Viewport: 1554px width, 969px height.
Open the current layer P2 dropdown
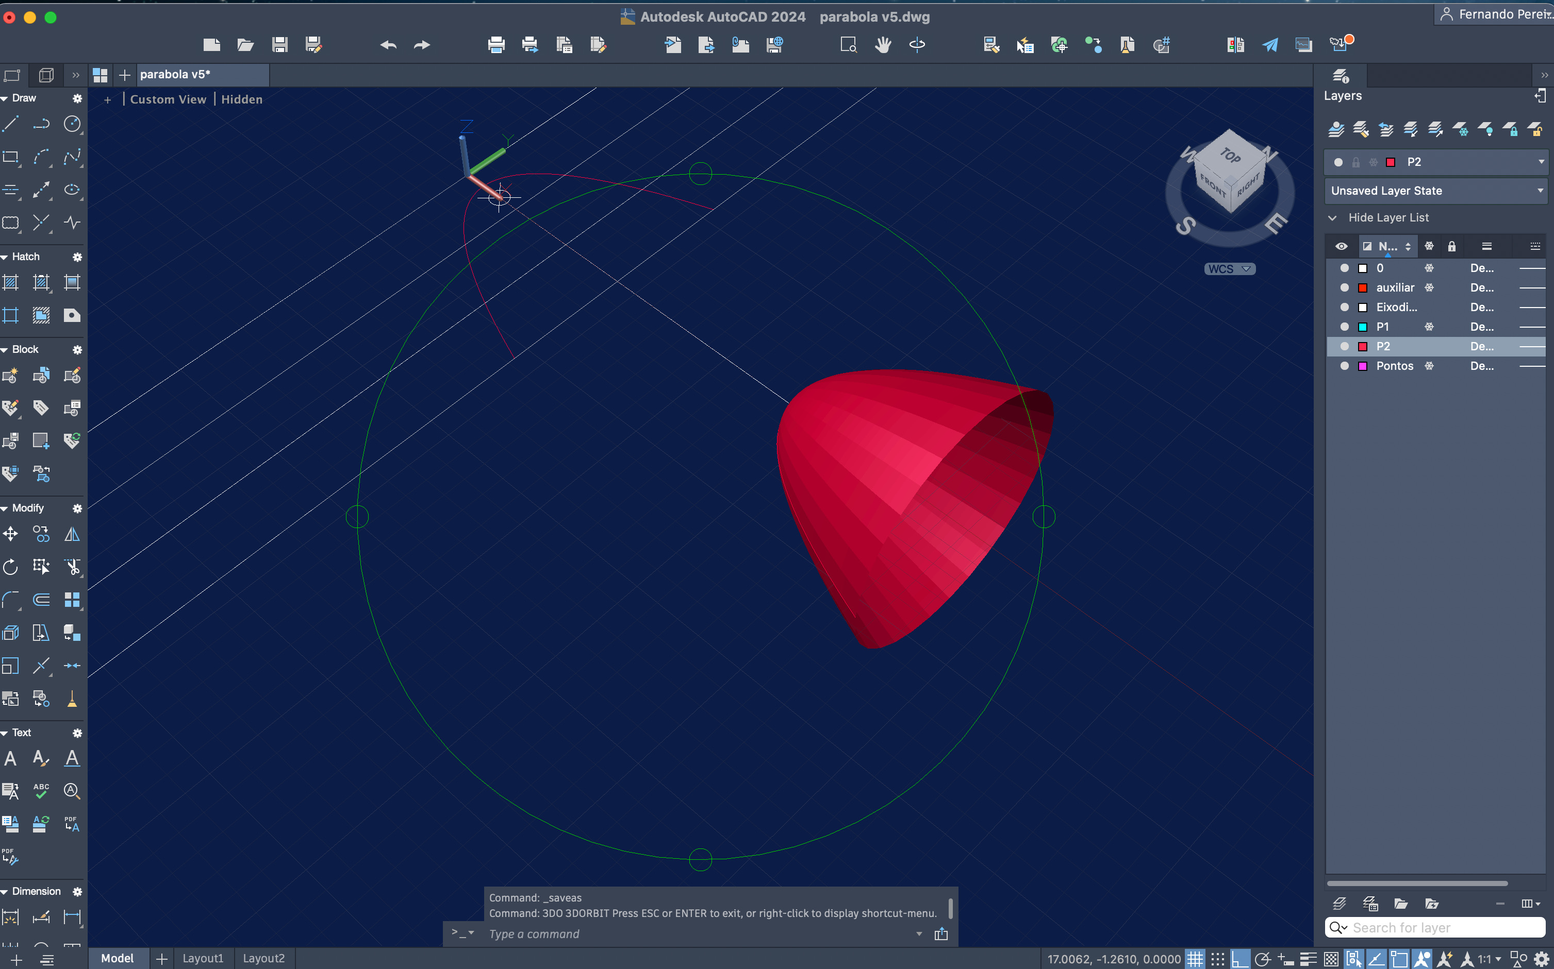click(x=1541, y=162)
